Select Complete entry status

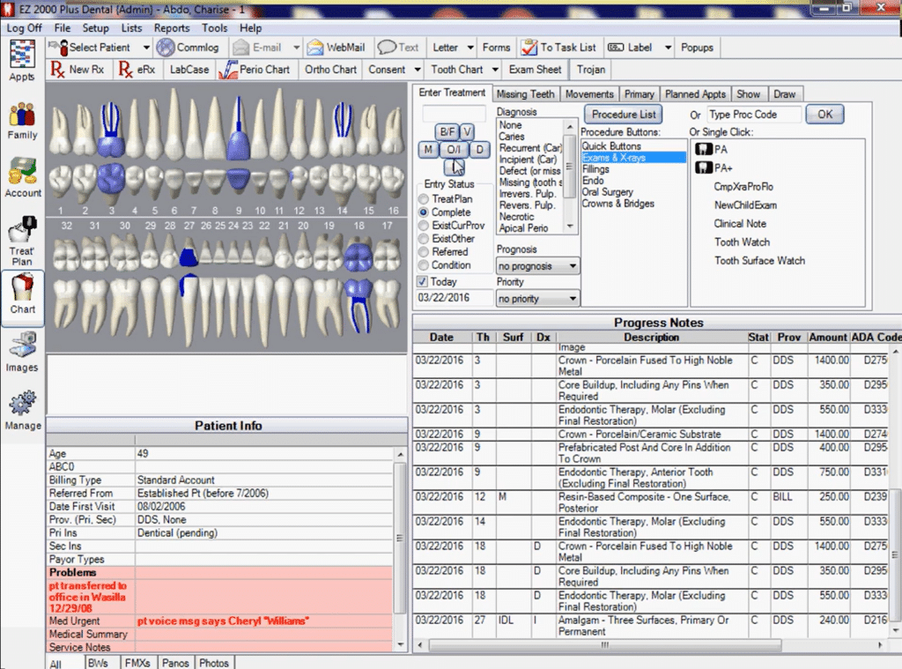(x=424, y=212)
